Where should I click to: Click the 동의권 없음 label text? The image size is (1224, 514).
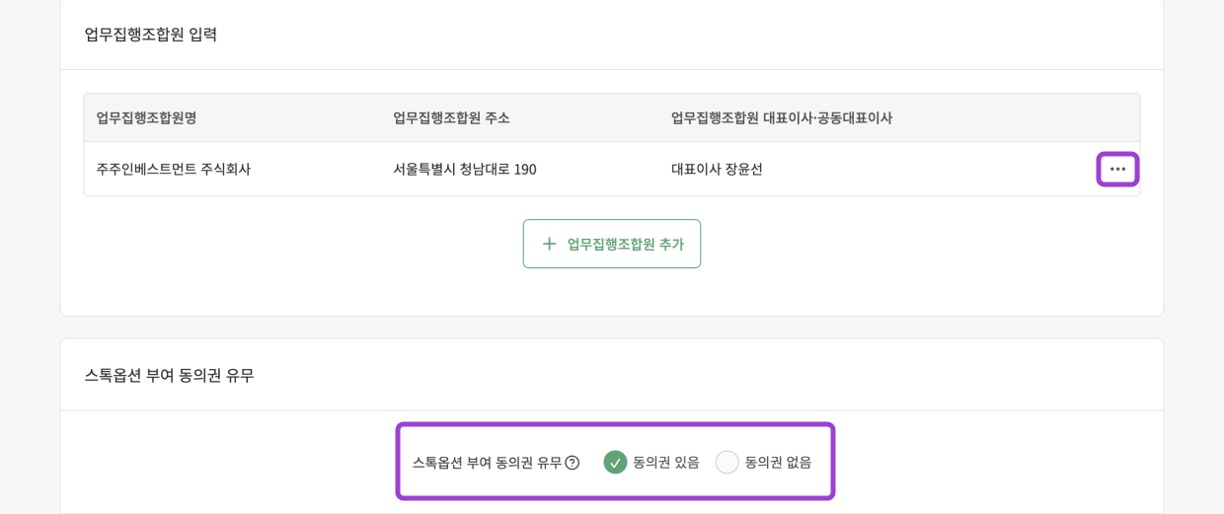[778, 462]
